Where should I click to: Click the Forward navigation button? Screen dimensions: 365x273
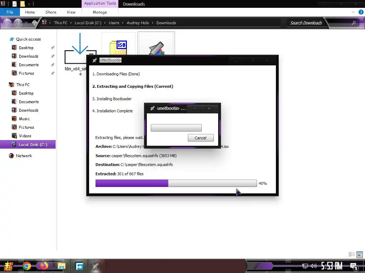pos(18,23)
